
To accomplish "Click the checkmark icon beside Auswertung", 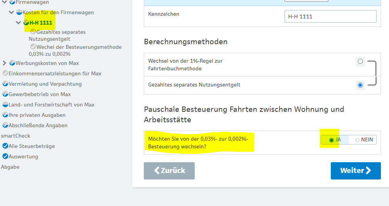I will pos(5,156).
